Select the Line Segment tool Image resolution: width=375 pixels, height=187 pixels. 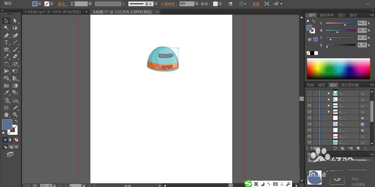click(x=15, y=42)
